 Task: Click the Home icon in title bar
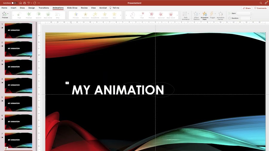click(x=20, y=3)
